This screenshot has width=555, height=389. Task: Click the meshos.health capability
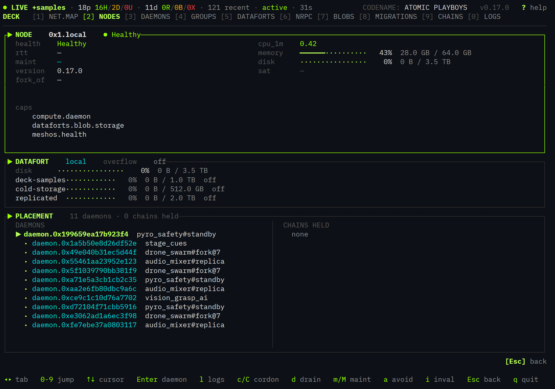coord(59,134)
